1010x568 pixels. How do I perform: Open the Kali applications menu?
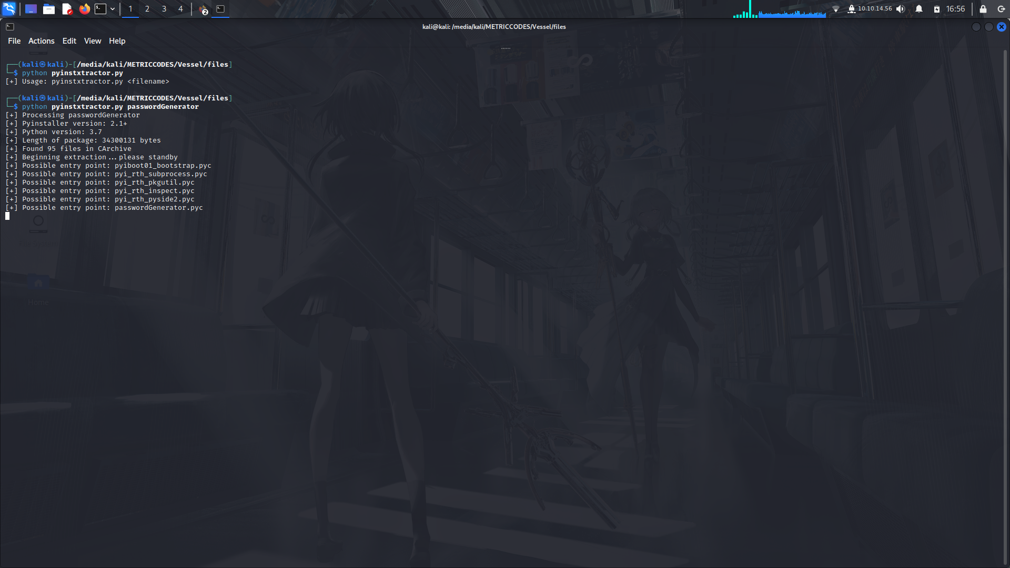coord(9,9)
